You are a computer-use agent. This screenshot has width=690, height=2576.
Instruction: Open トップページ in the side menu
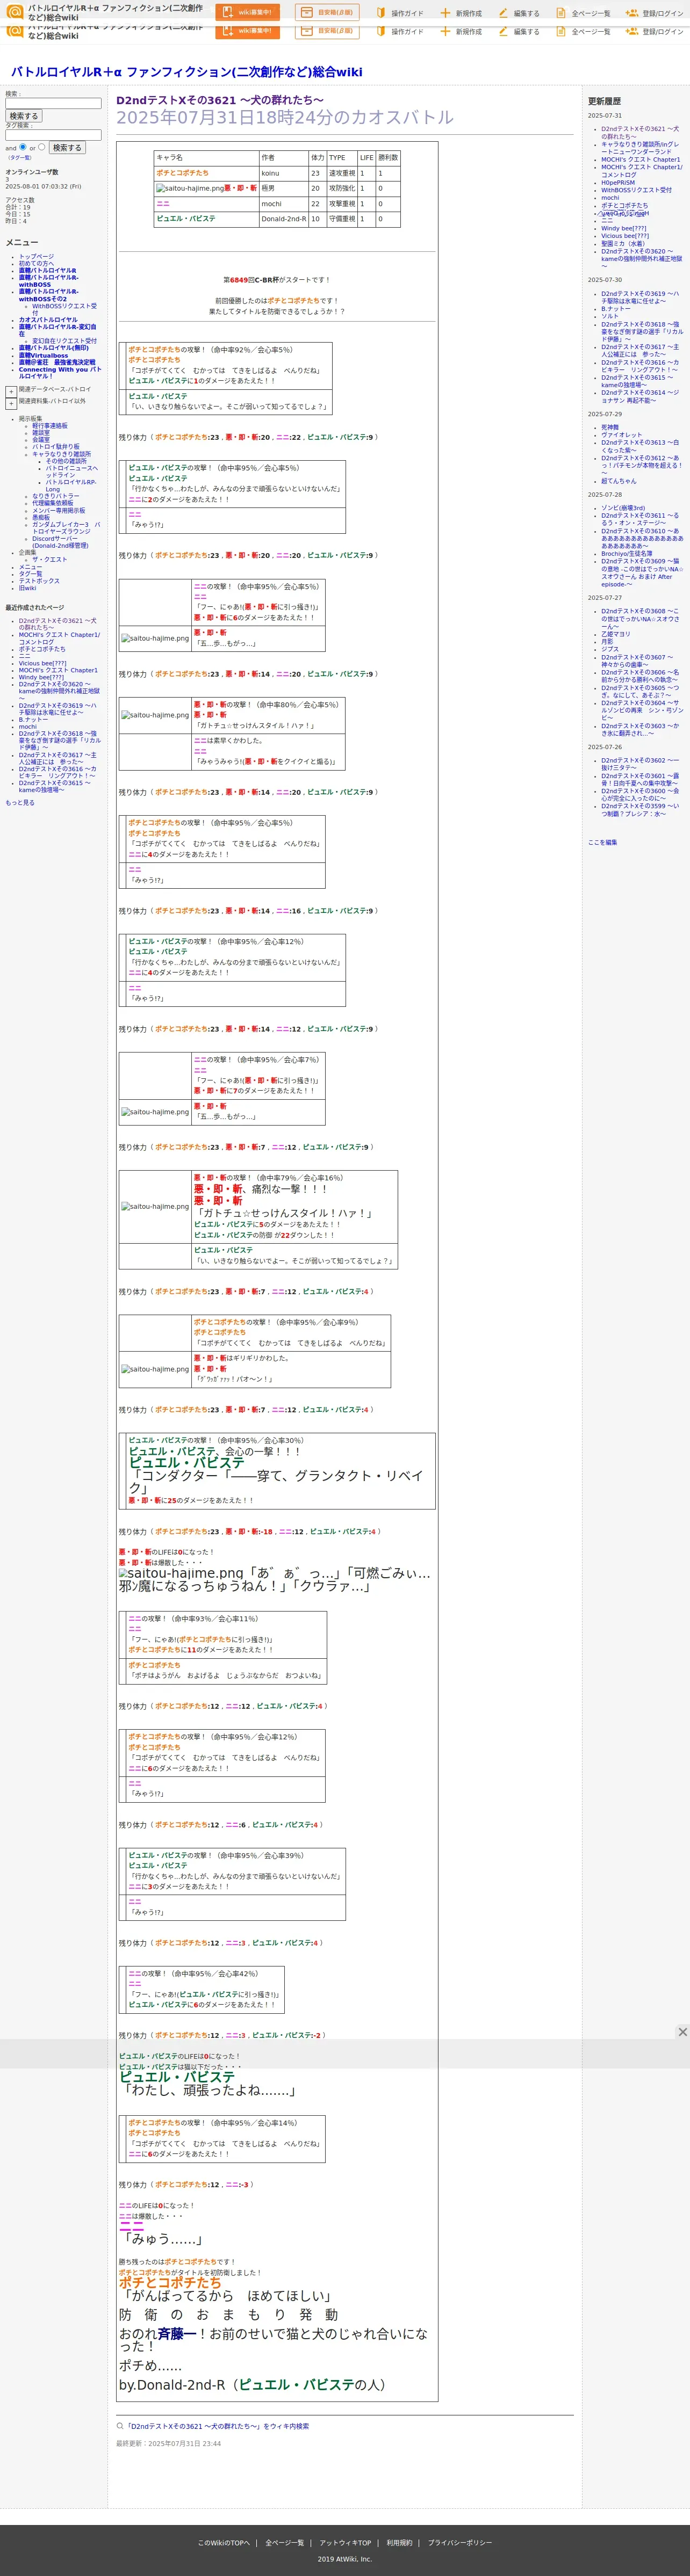tap(36, 256)
